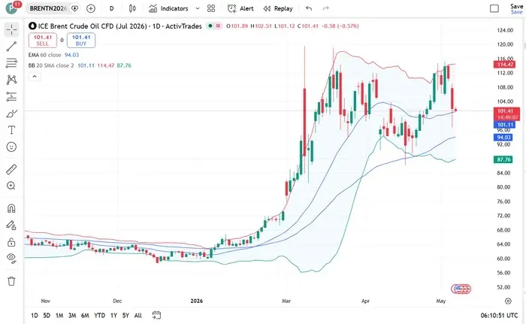The image size is (526, 324).
Task: Select the brush drawing tool
Action: point(11,114)
